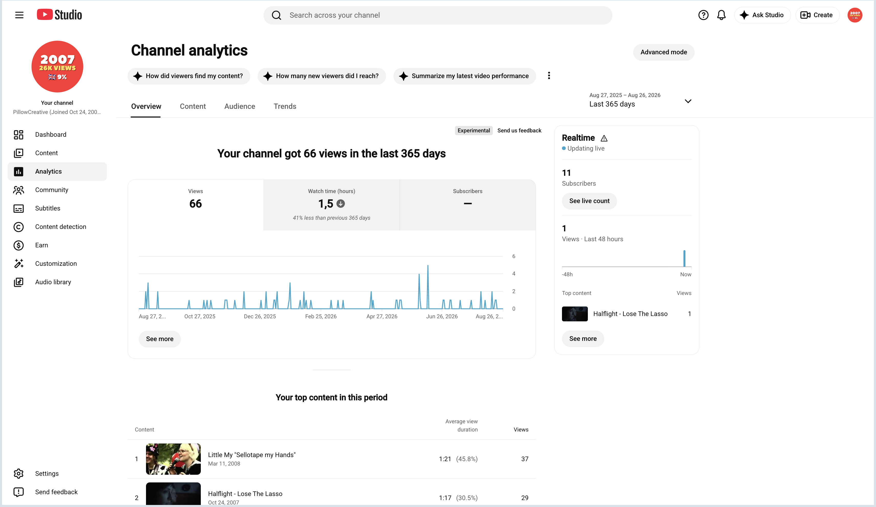The width and height of the screenshot is (876, 507).
Task: Open the help question mark icon
Action: click(703, 15)
